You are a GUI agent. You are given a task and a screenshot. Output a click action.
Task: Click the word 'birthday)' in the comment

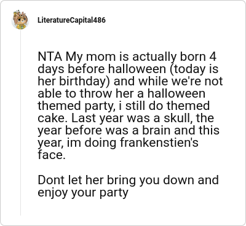coord(85,81)
